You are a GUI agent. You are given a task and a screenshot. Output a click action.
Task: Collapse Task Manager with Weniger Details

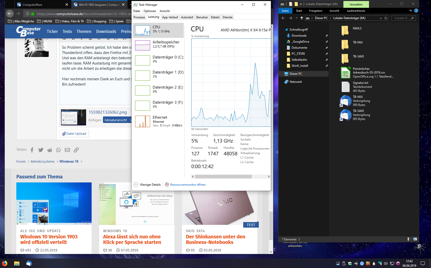pyautogui.click(x=147, y=184)
